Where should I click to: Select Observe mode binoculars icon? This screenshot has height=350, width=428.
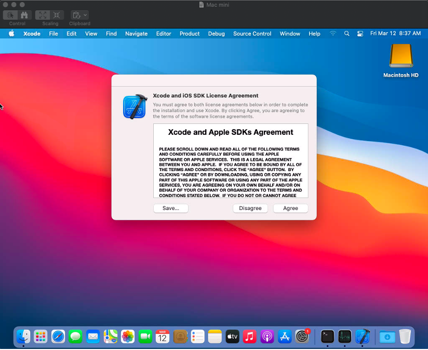click(x=24, y=15)
